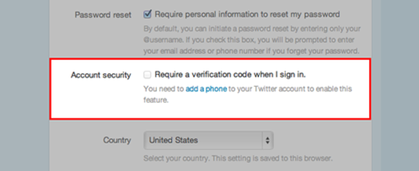
Task: Open the Country dropdown showing United States
Action: pyautogui.click(x=204, y=140)
